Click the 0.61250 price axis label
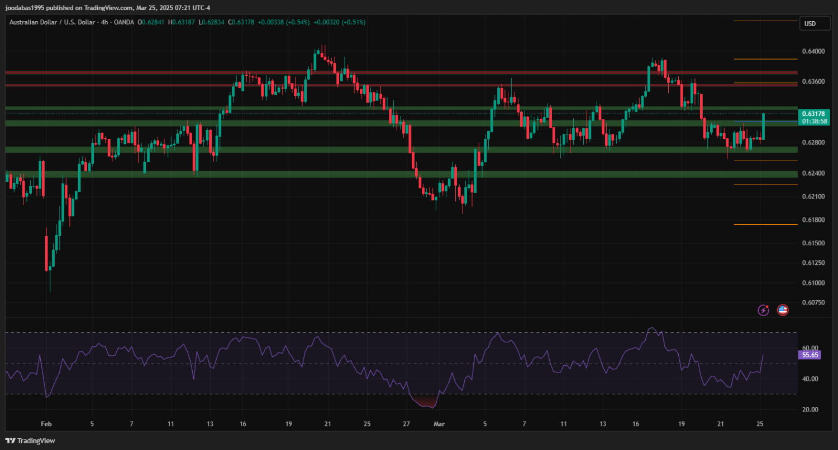The width and height of the screenshot is (838, 450). tap(813, 263)
